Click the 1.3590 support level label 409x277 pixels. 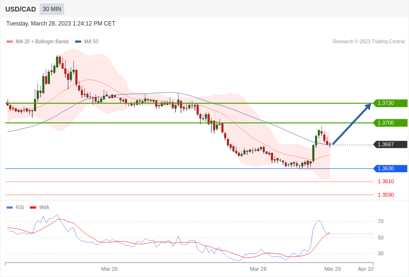(386, 195)
